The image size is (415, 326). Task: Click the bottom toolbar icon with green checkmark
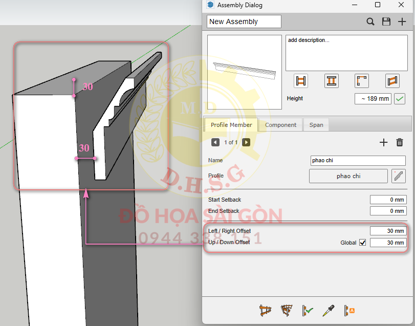[307, 310]
